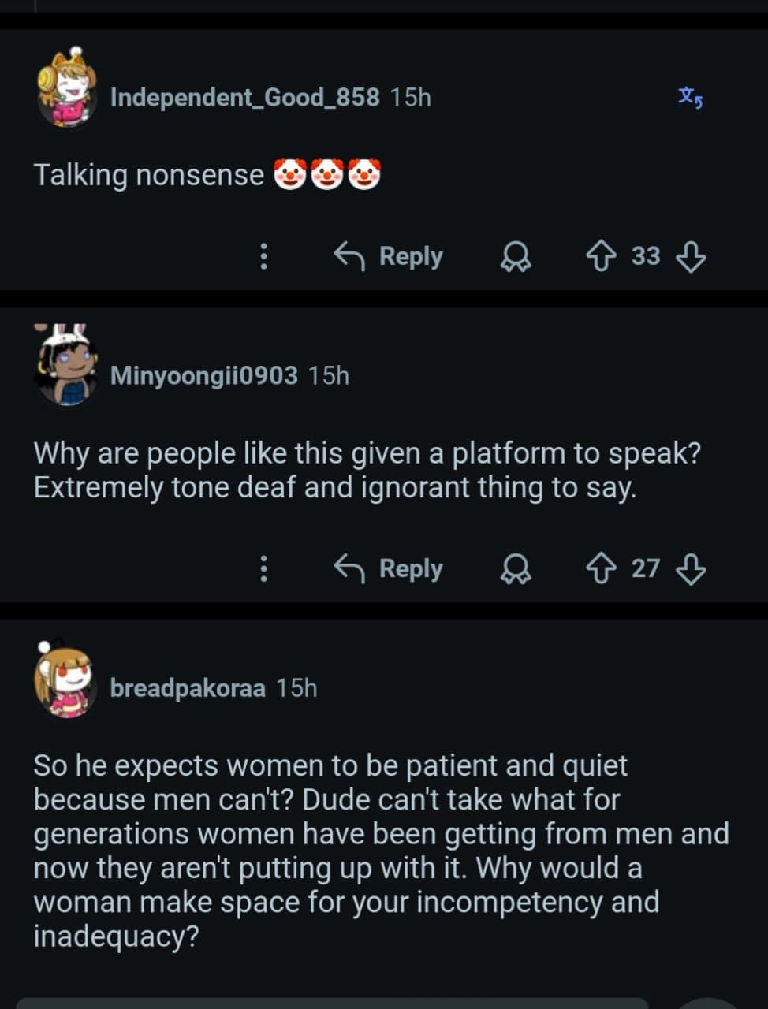Open Minyoongii0903 username link
The image size is (768, 1009).
(204, 375)
